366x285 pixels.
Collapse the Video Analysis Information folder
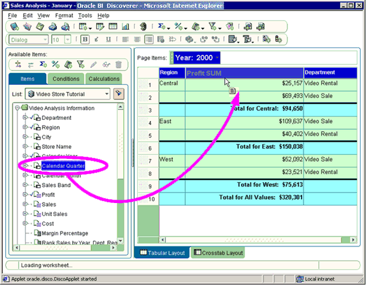click(x=17, y=107)
